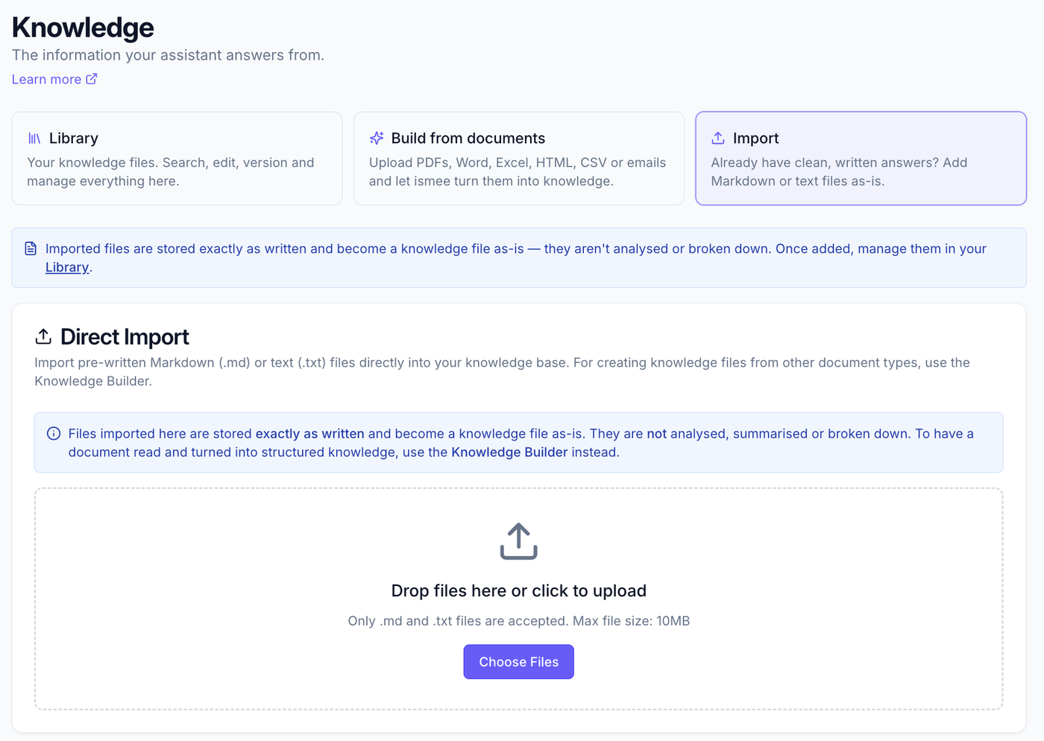Click the Choose Files button

[x=519, y=662]
